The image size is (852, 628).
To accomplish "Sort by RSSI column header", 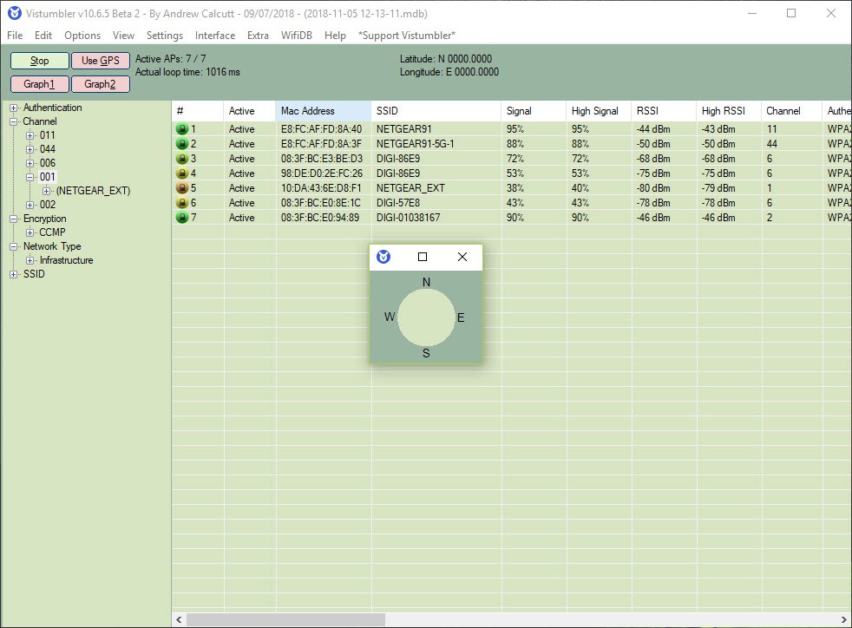I will (664, 111).
